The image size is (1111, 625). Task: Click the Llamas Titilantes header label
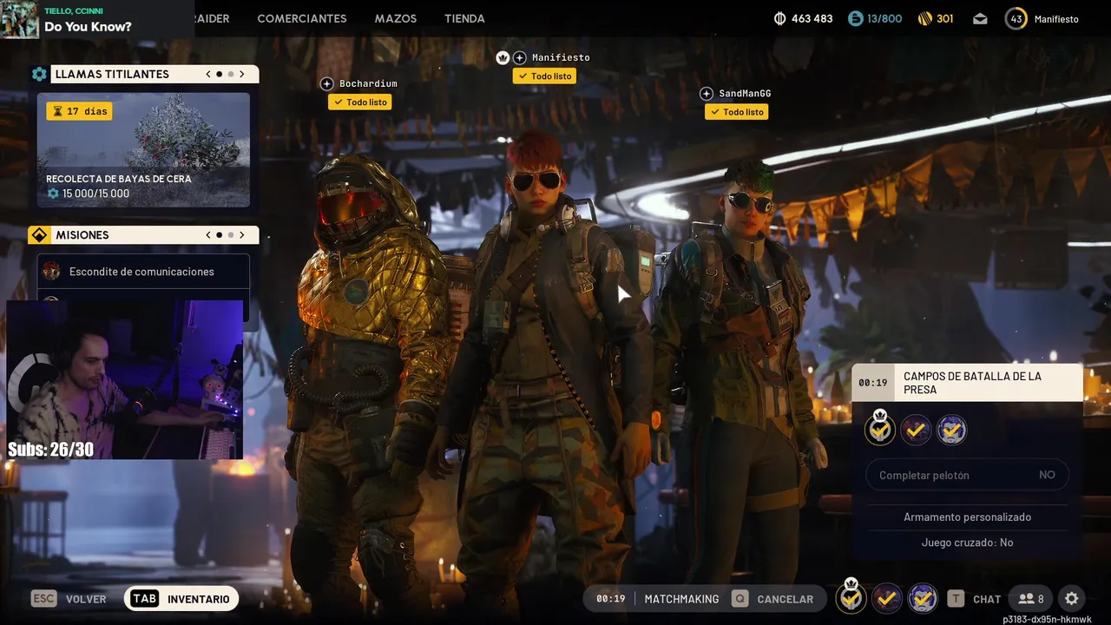coord(112,75)
